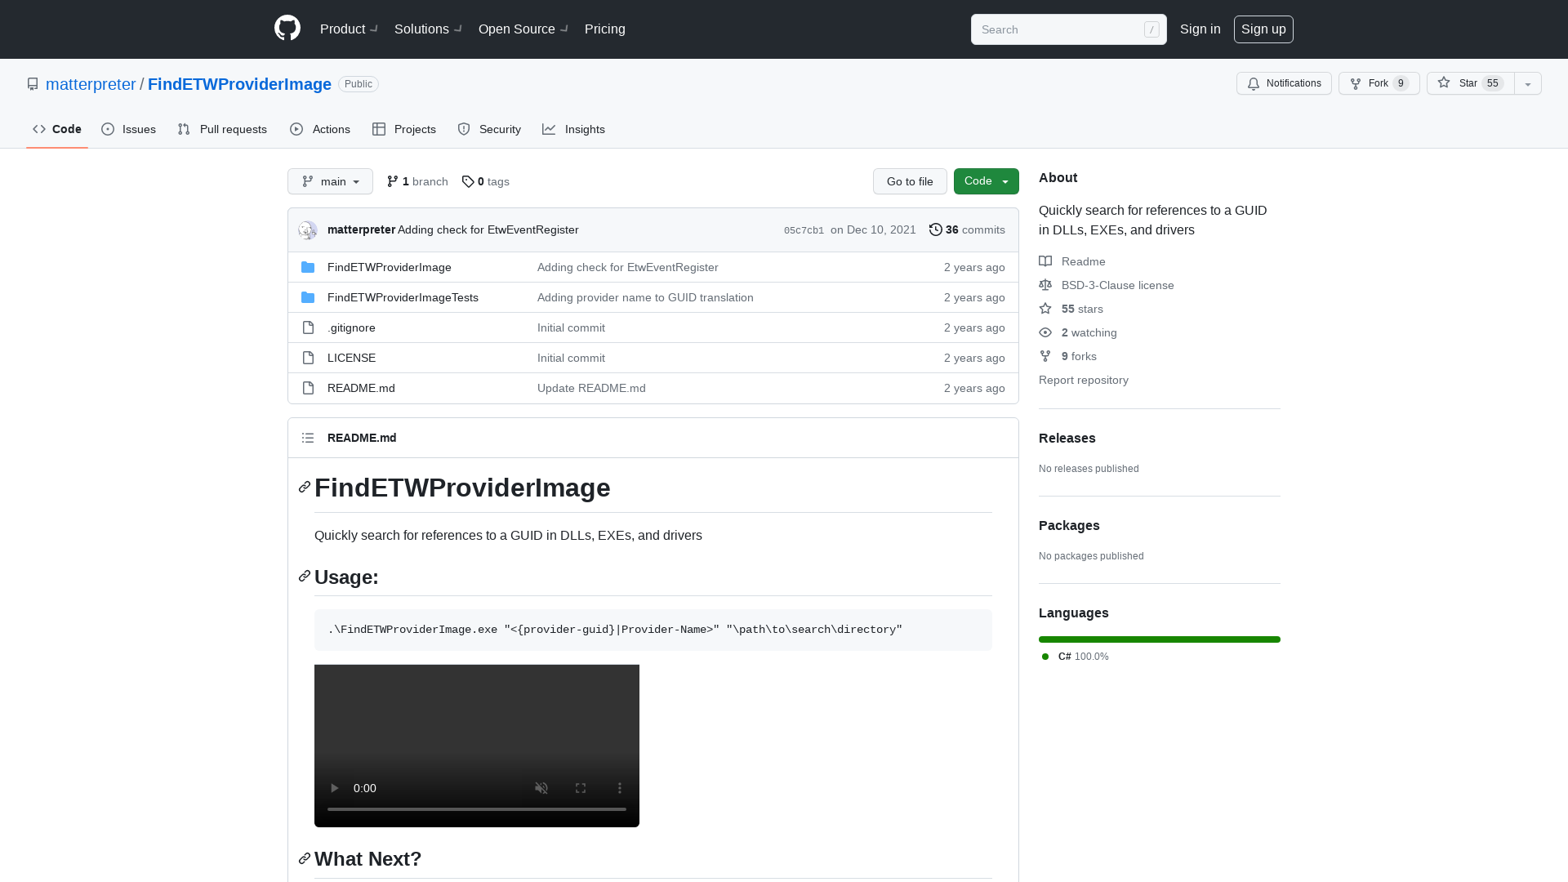Open the Product menu

tap(349, 29)
